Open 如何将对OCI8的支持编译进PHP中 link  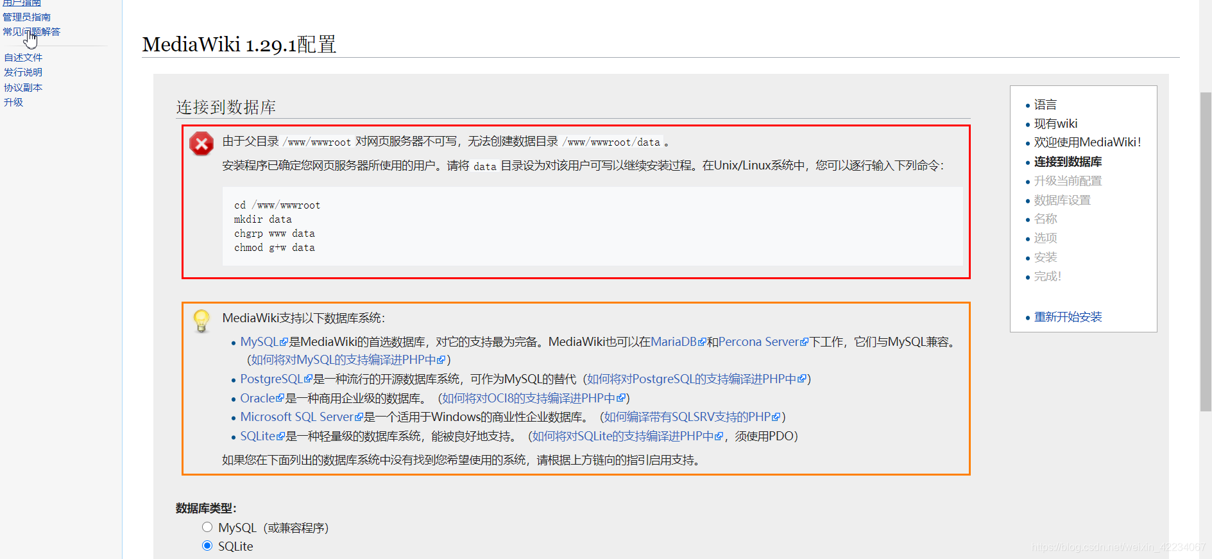tap(534, 398)
